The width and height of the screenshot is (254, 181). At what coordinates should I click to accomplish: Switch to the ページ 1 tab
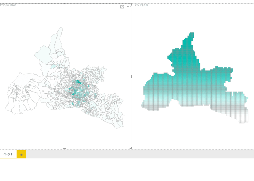point(8,154)
